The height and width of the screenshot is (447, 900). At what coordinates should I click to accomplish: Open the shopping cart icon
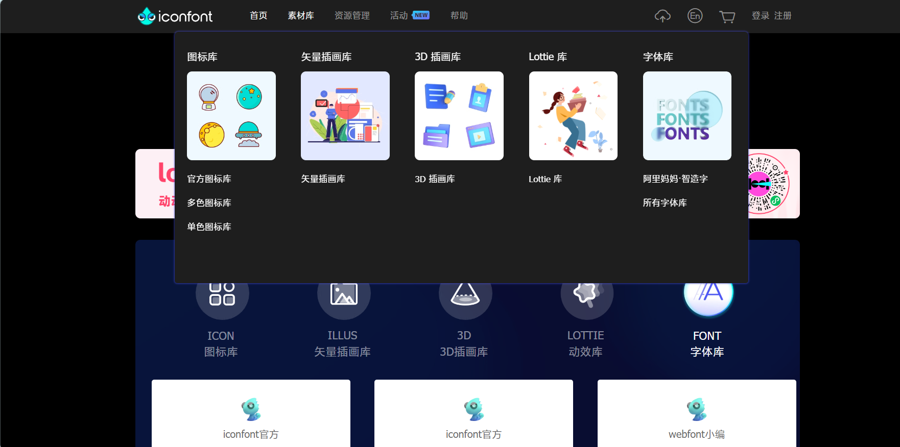click(727, 16)
